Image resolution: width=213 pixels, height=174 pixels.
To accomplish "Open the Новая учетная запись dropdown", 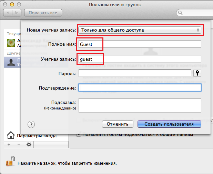I will point(140,30).
